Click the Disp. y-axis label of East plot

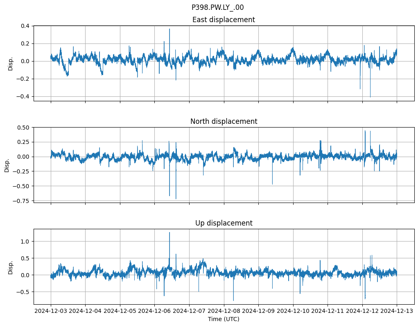[x=11, y=64]
